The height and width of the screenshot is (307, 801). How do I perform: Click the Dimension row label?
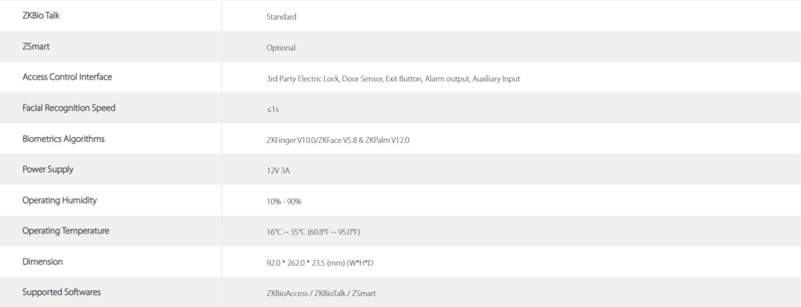click(42, 262)
